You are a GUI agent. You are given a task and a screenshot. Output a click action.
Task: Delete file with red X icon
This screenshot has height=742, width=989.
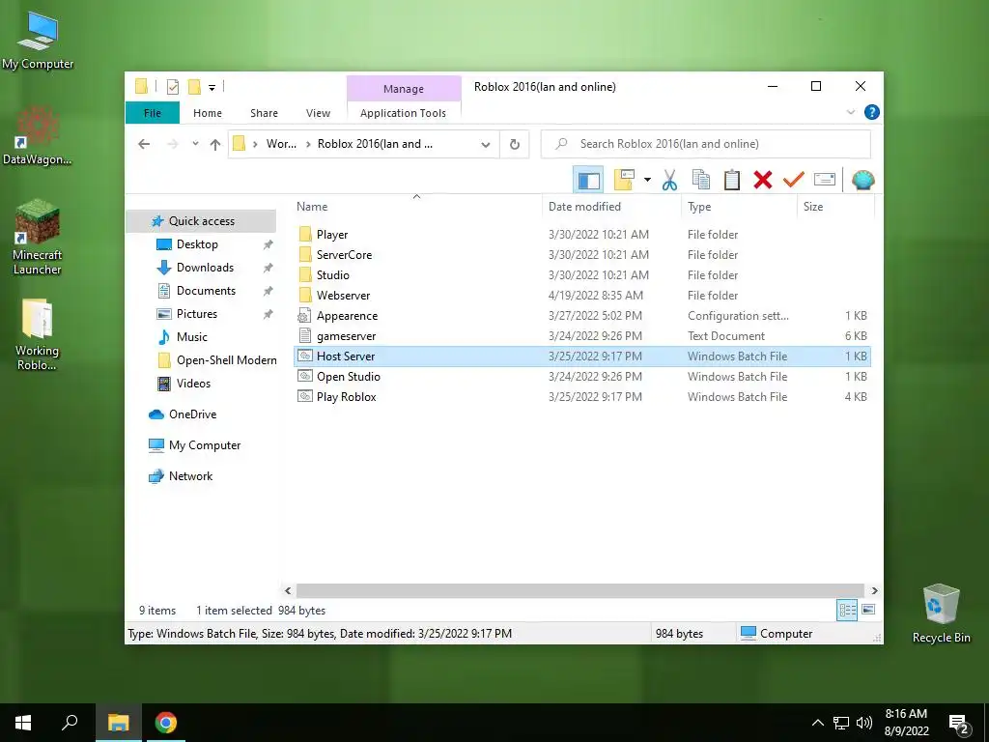(x=763, y=180)
